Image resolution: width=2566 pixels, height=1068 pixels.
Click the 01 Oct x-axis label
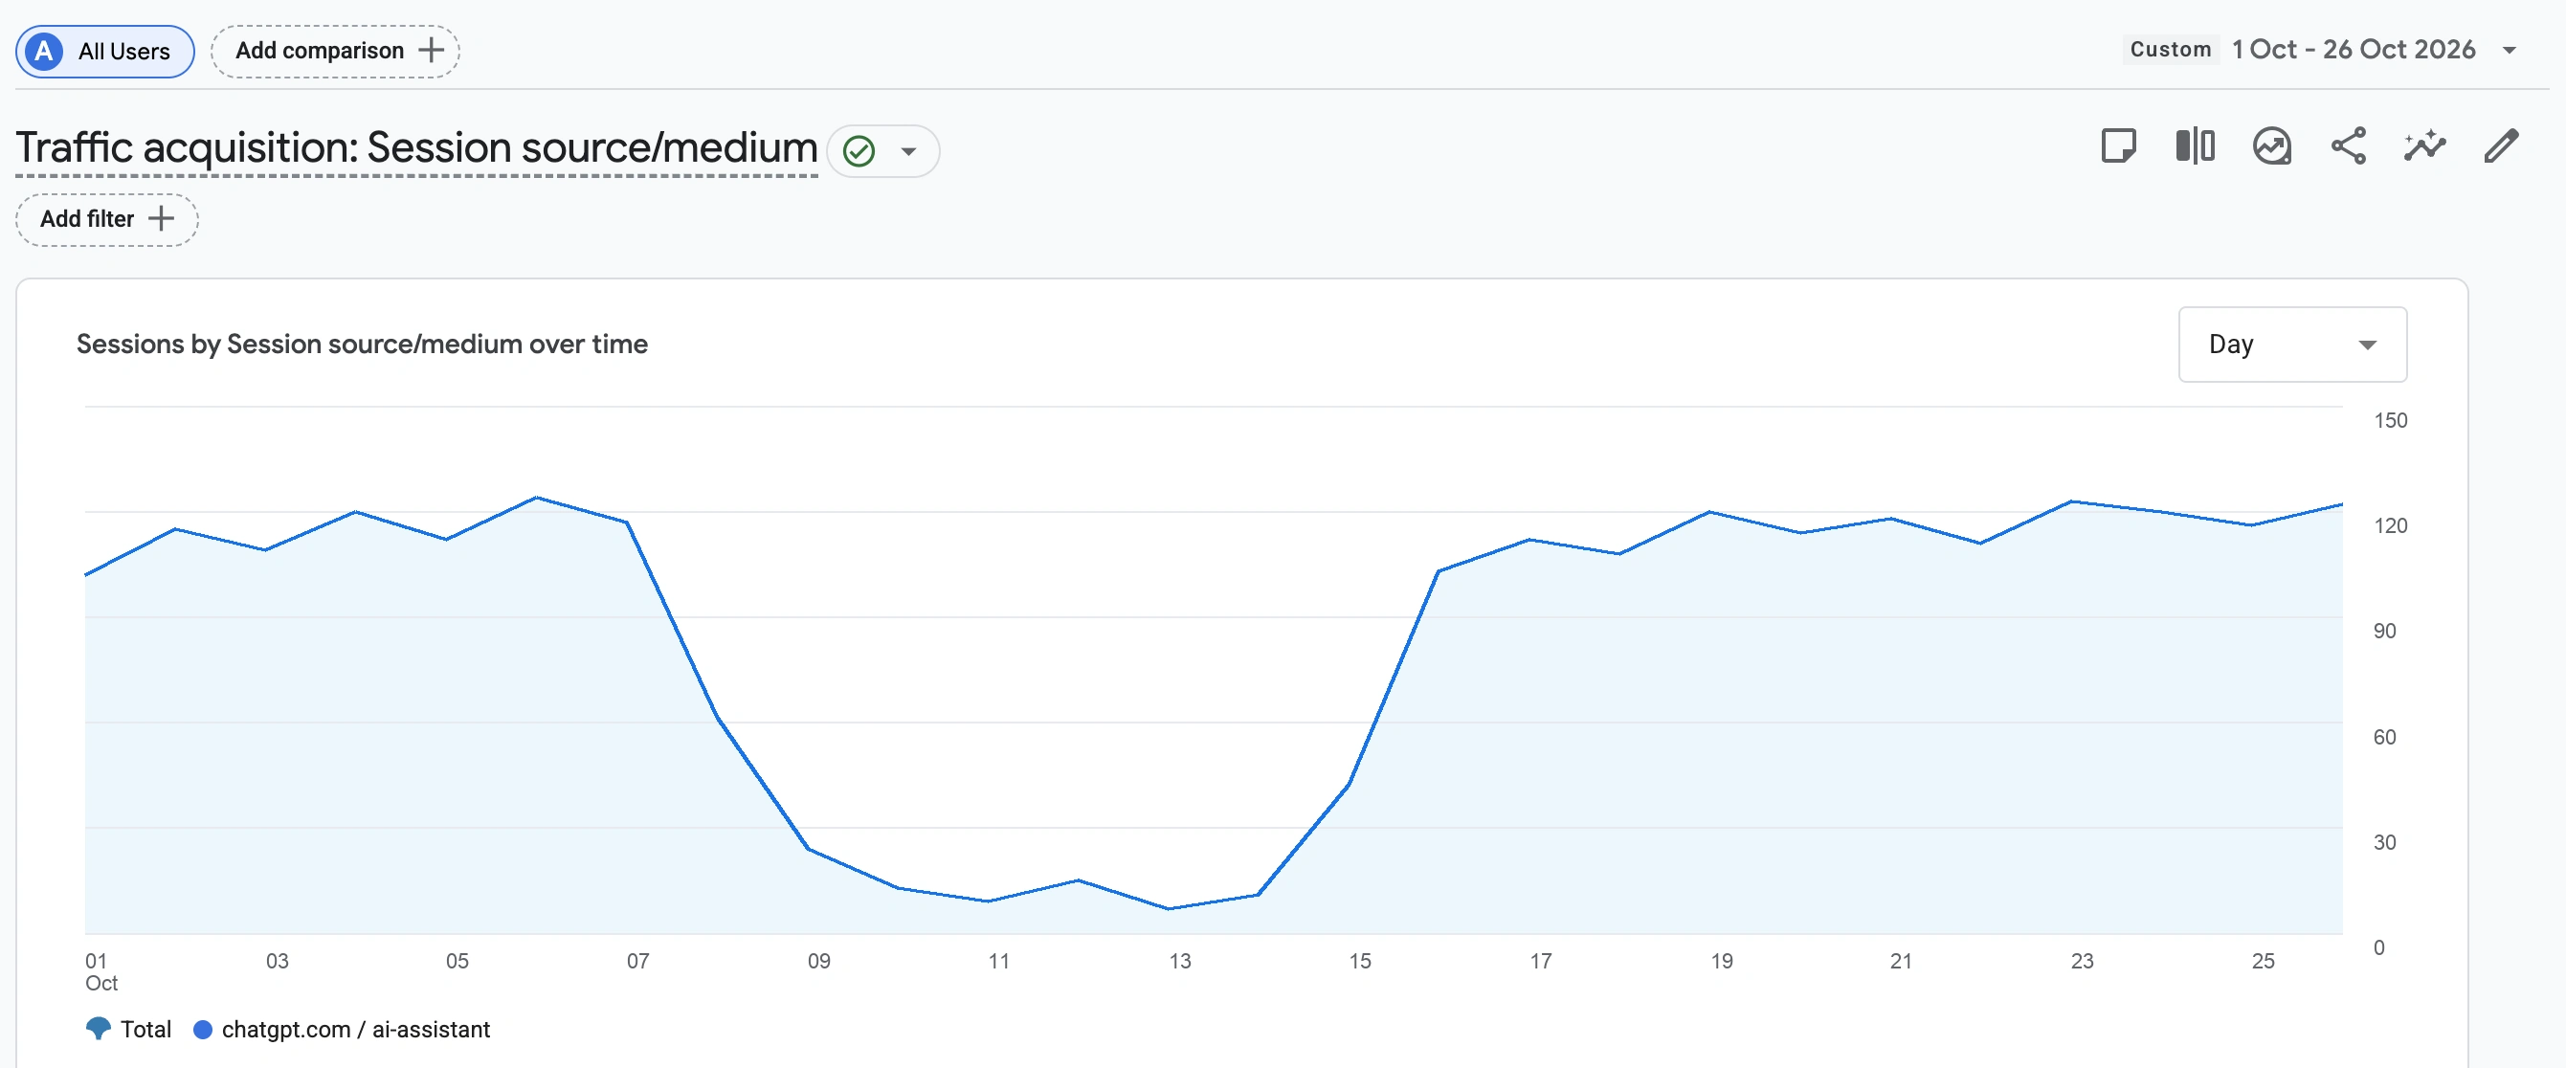point(100,971)
